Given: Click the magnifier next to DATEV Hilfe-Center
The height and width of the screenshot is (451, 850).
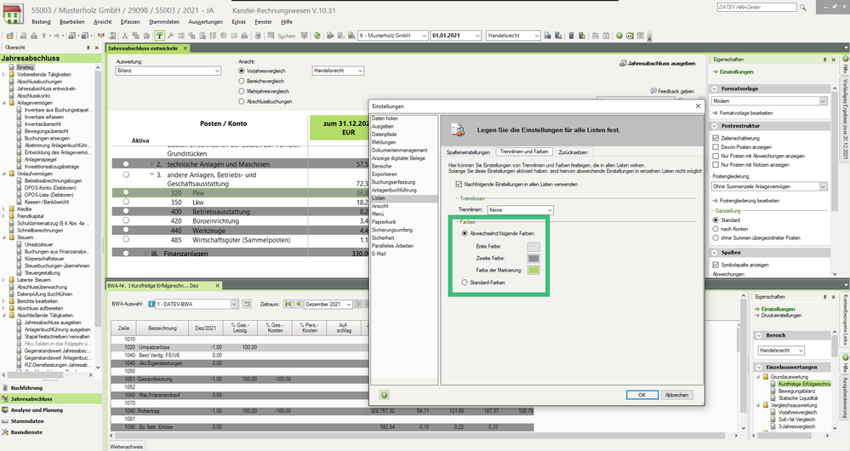Looking at the screenshot, I should pos(803,8).
